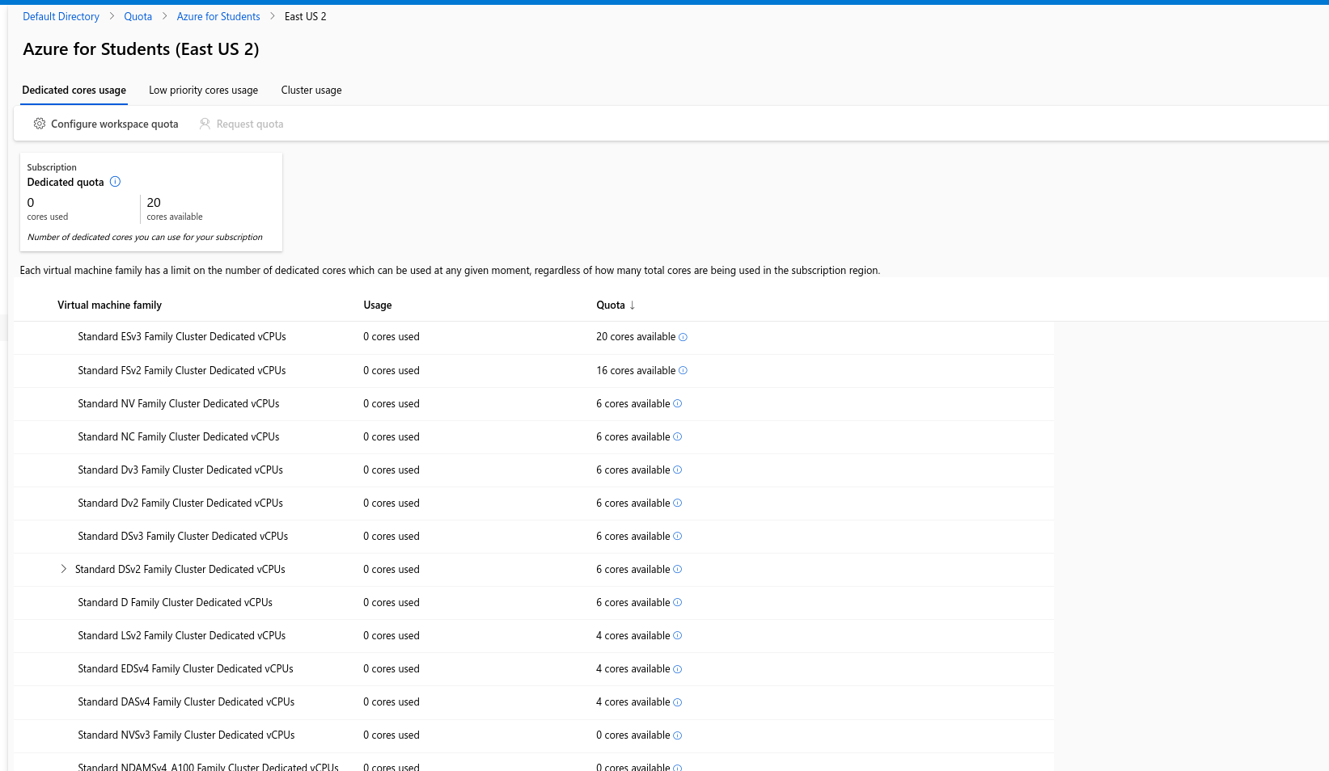Click page title Azure for Students (East US 2)

click(x=142, y=49)
